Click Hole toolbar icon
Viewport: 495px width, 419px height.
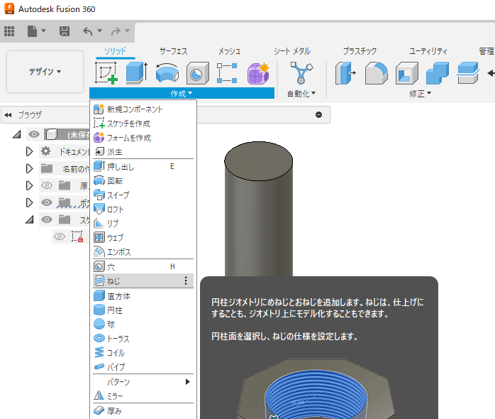pyautogui.click(x=197, y=73)
